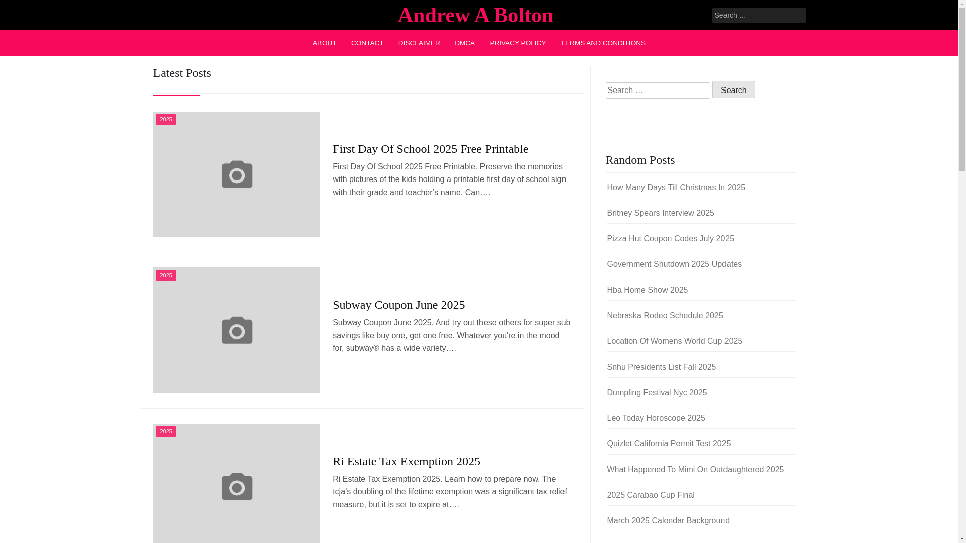Open Hba Home Show 2025 link
The height and width of the screenshot is (543, 966).
click(647, 290)
